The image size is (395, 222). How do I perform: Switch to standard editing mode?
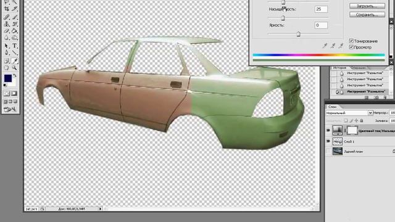[7, 94]
